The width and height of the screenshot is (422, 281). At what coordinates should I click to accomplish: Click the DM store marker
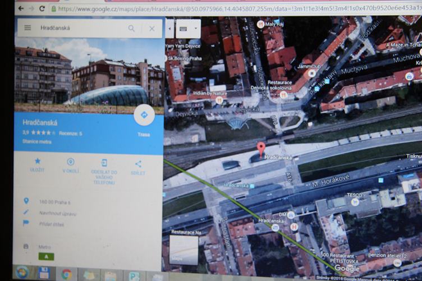[x=291, y=215]
